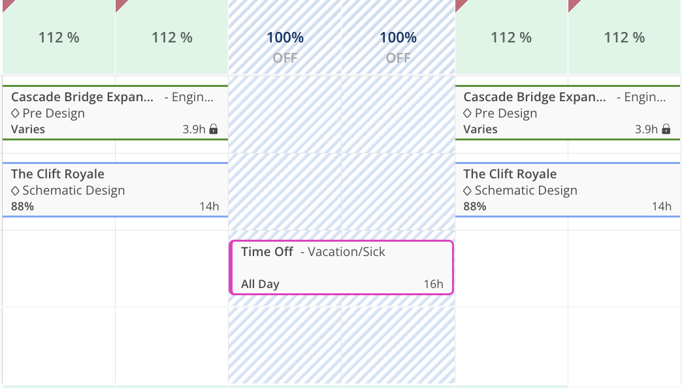Click the diamond icon beside left Pre Design
This screenshot has width=682, height=388.
pyautogui.click(x=16, y=114)
